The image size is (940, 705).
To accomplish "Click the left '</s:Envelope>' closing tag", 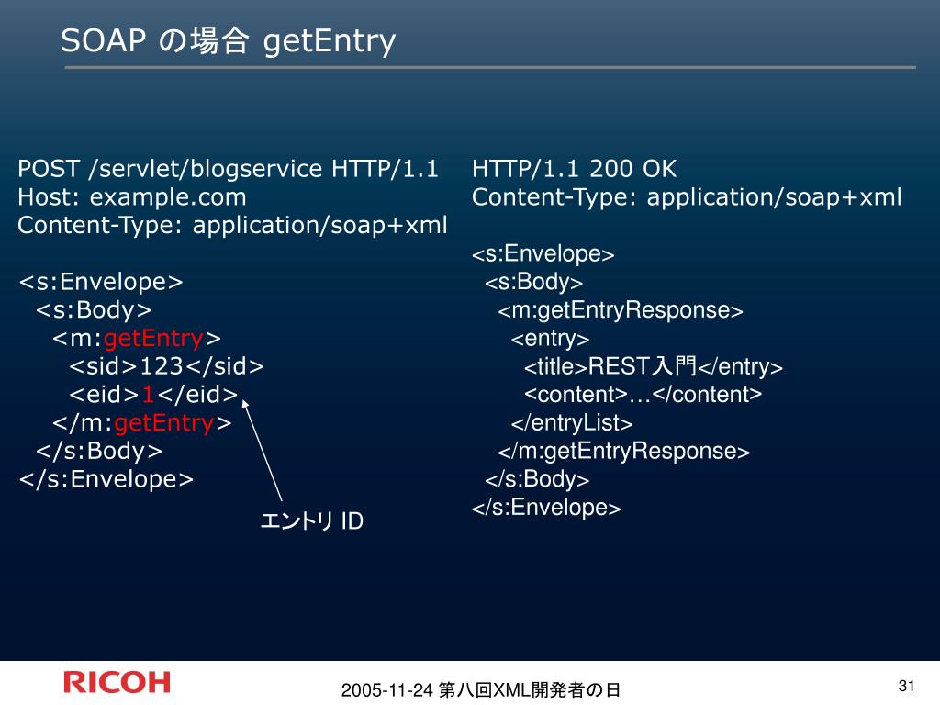I will coord(106,479).
